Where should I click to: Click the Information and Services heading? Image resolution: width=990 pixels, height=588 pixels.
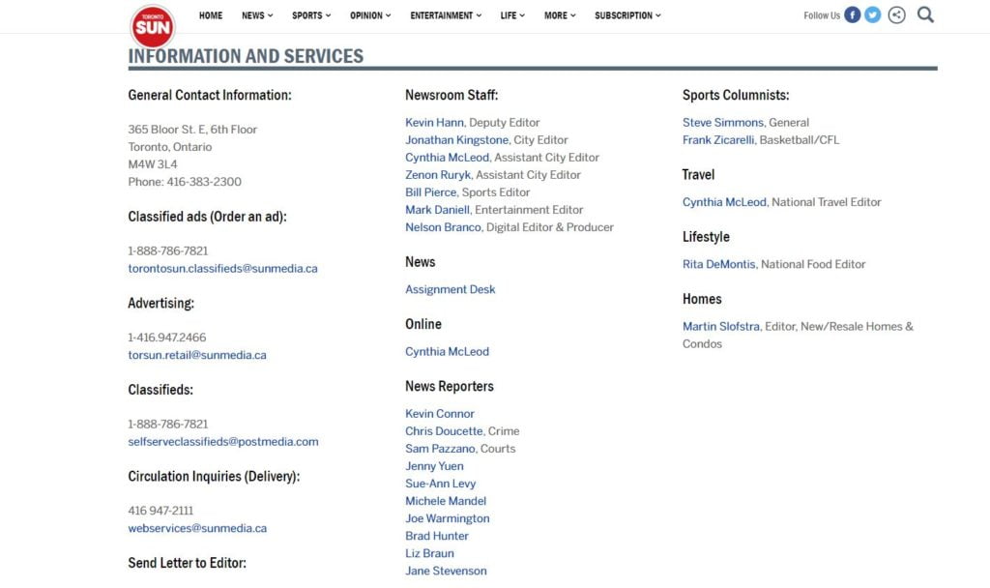246,56
